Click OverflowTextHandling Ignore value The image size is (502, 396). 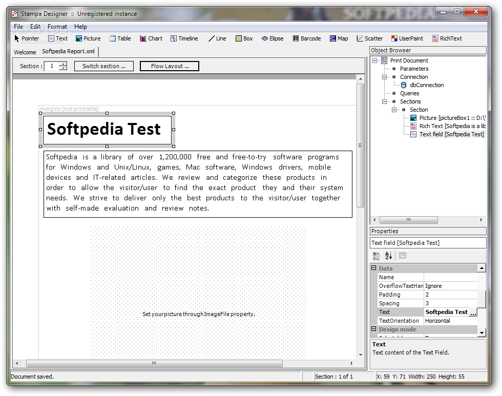(x=450, y=286)
